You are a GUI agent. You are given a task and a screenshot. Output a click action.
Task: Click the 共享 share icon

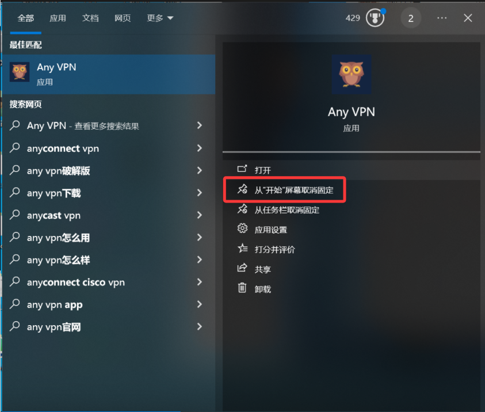coord(242,268)
